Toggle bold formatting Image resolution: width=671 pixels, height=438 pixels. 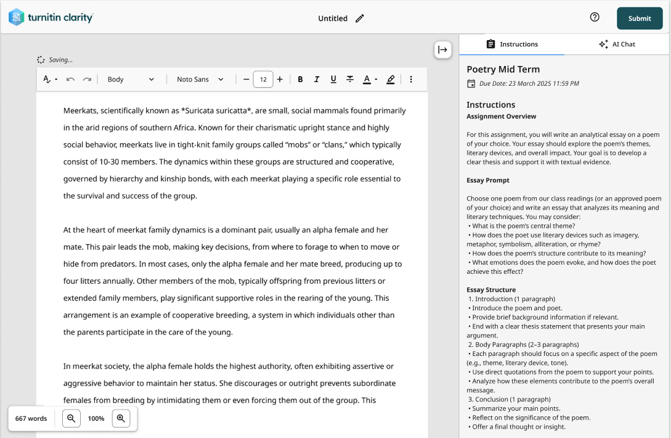pos(301,80)
